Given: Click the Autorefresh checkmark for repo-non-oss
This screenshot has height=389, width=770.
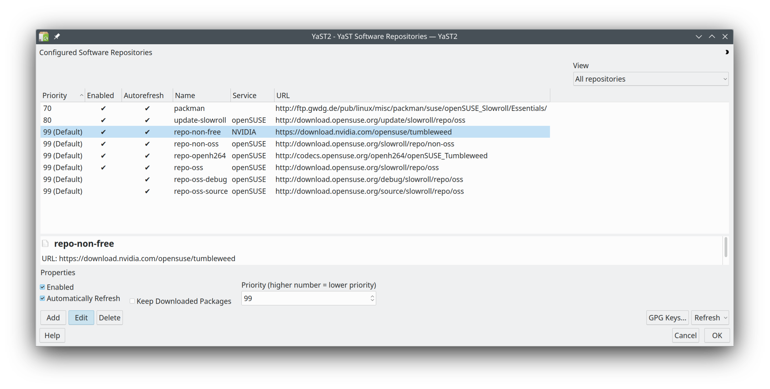Looking at the screenshot, I should click(x=147, y=144).
